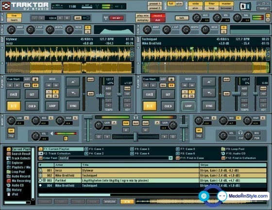The image size is (272, 210).
Task: Select the full decks view
Action: (171, 4)
